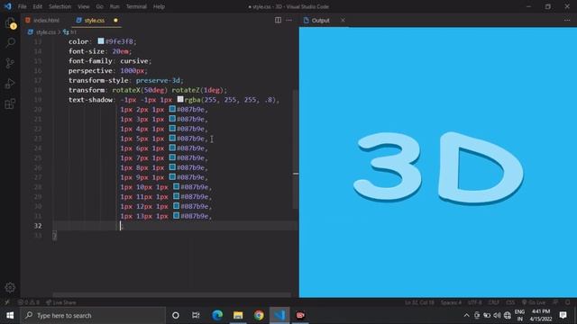
Task: Click the VS Code logo icon
Action: pyautogui.click(x=8, y=6)
